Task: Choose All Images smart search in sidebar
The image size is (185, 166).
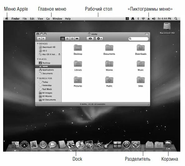Action: 48,93
